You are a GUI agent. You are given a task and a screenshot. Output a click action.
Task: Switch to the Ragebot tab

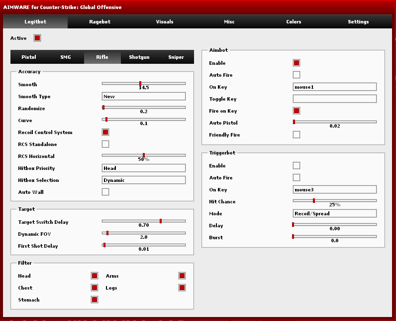click(x=99, y=22)
